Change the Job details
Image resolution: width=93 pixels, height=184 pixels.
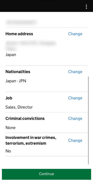point(75,98)
